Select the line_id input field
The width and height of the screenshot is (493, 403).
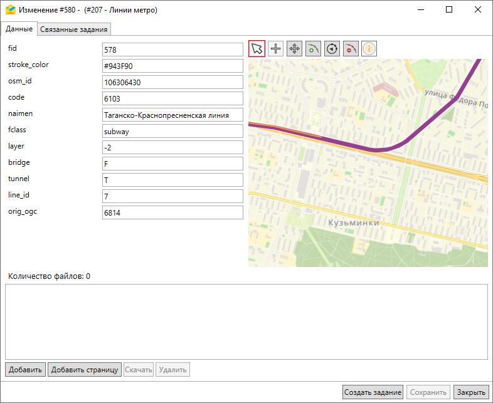(172, 196)
